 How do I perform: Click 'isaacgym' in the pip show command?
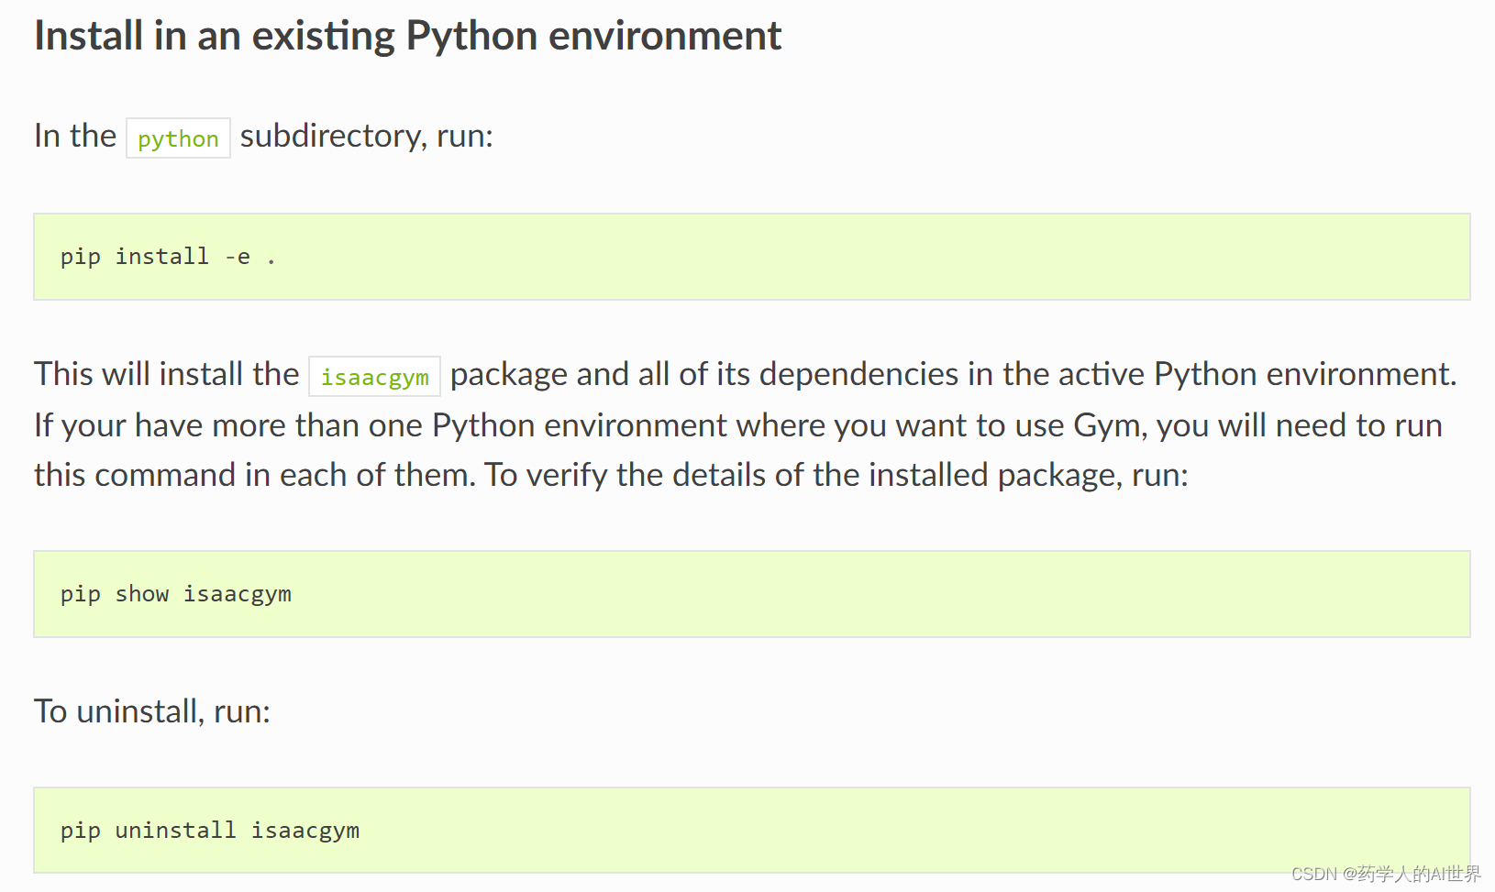[237, 594]
